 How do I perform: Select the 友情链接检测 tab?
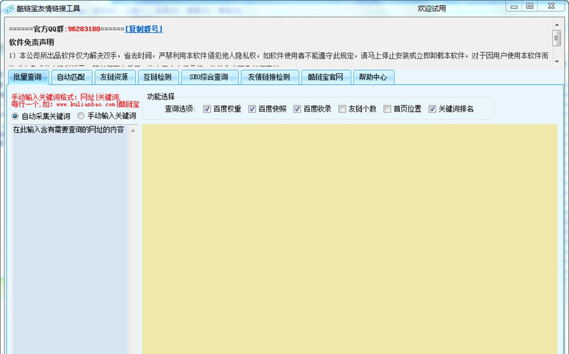(x=269, y=77)
